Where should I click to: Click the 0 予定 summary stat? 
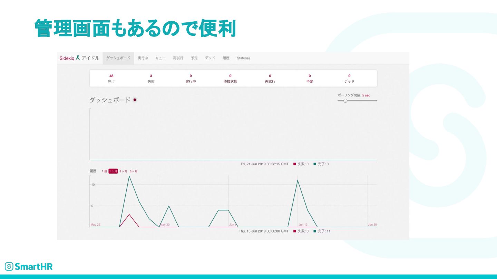(310, 79)
